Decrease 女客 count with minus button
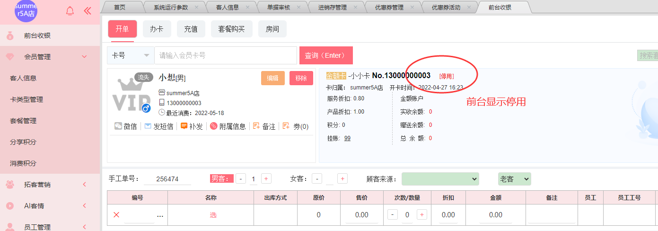This screenshot has width=658, height=231. (x=317, y=179)
